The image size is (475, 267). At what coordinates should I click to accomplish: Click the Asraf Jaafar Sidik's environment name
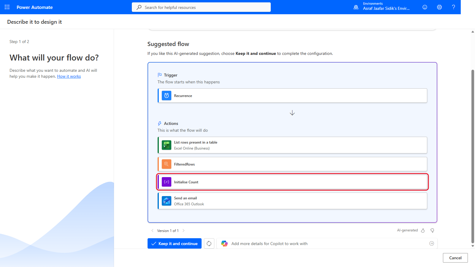[x=386, y=8]
